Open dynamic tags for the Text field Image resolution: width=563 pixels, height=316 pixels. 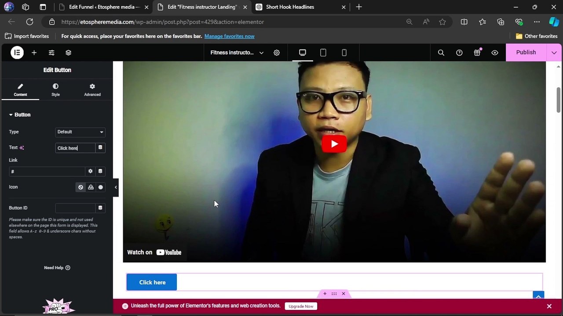click(x=100, y=148)
